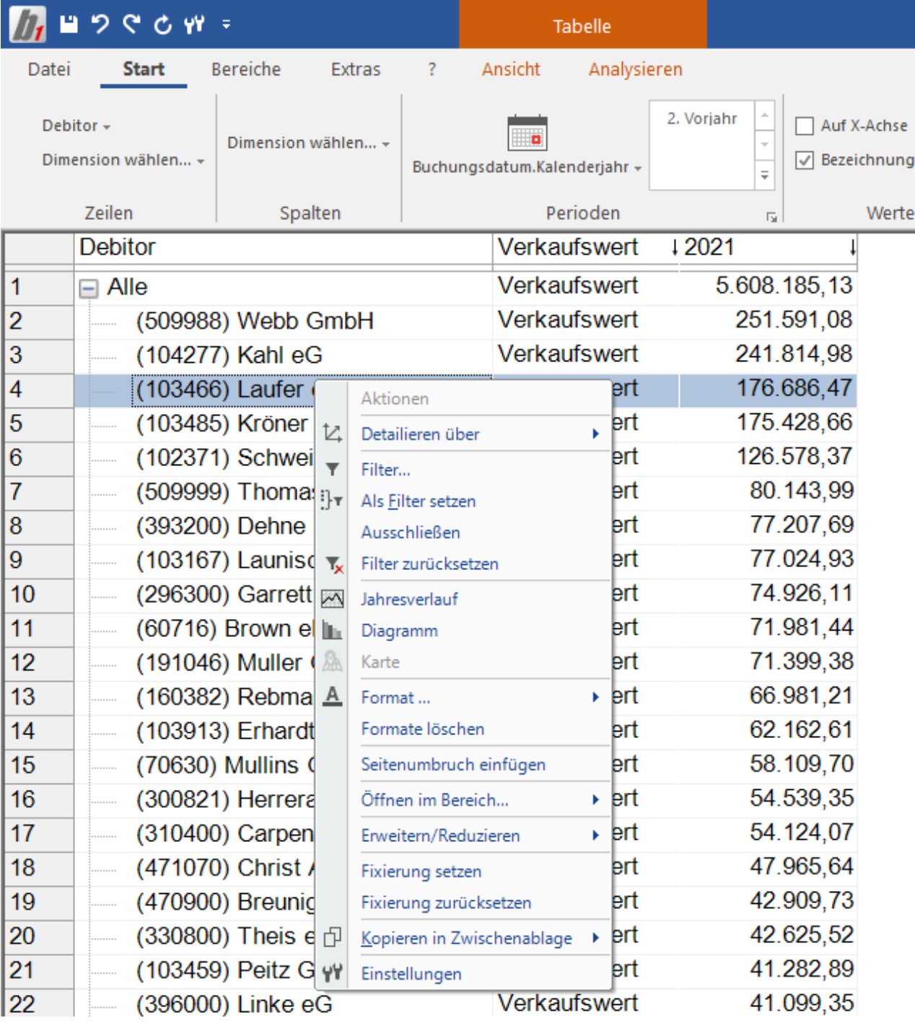This screenshot has height=1023, width=915.
Task: Toggle the Auf X-Achse checkbox
Action: coord(805,126)
